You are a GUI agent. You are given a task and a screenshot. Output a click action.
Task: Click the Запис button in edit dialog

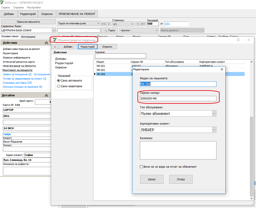[x=152, y=179]
